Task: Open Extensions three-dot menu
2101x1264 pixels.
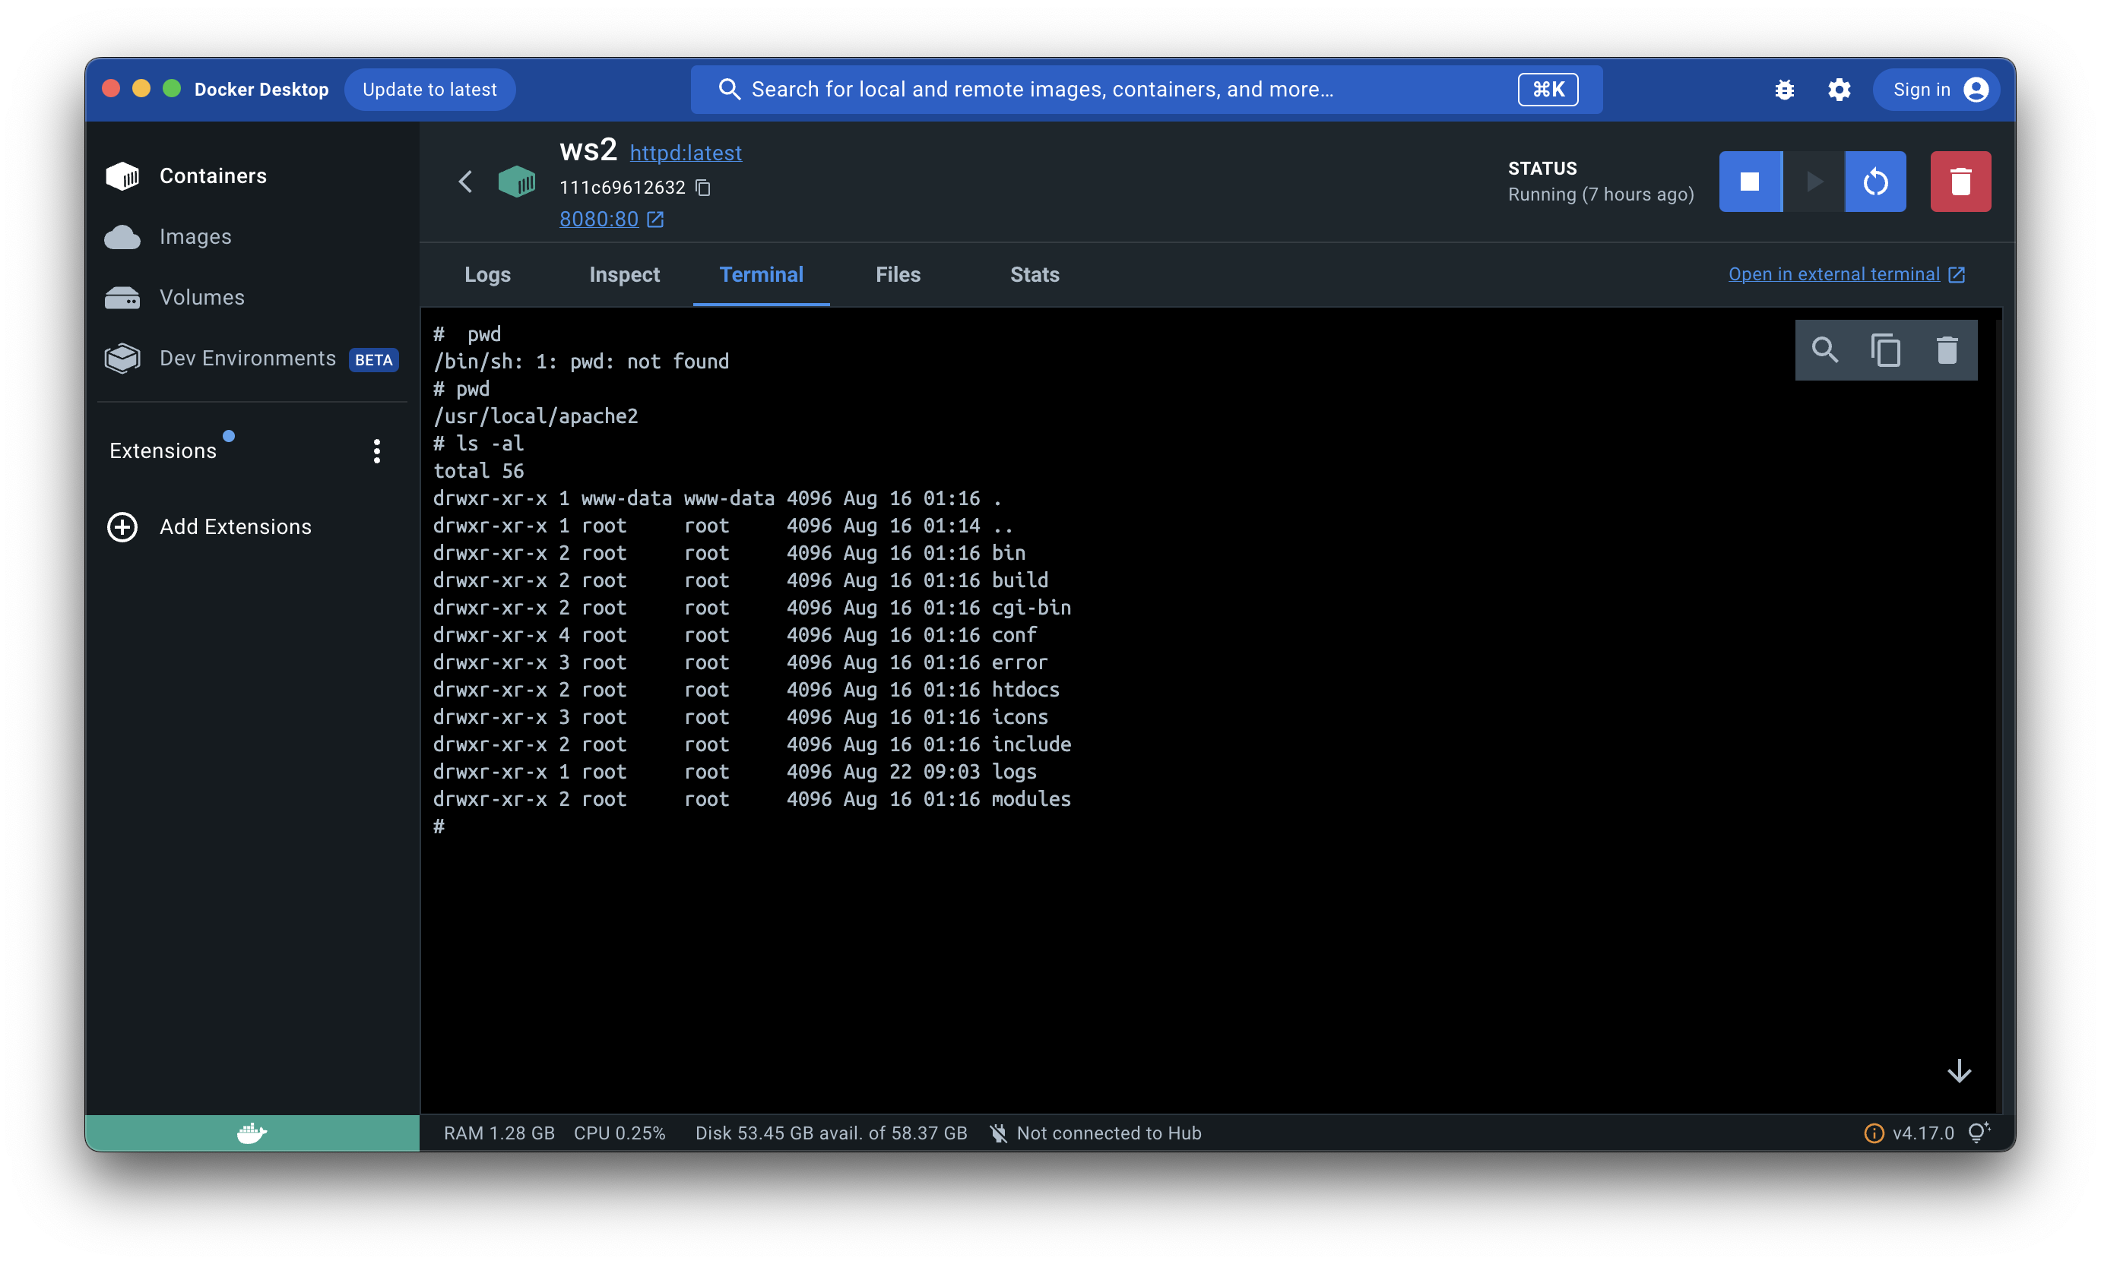Action: tap(377, 450)
